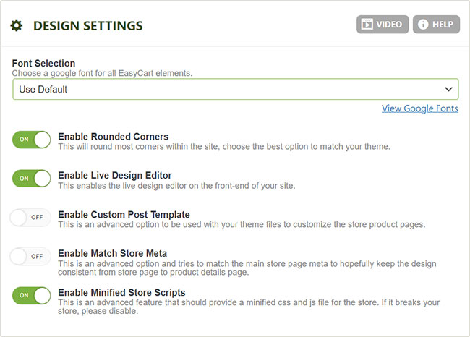The width and height of the screenshot is (470, 337).
Task: Click the Font Selection field label
Action: 43,64
